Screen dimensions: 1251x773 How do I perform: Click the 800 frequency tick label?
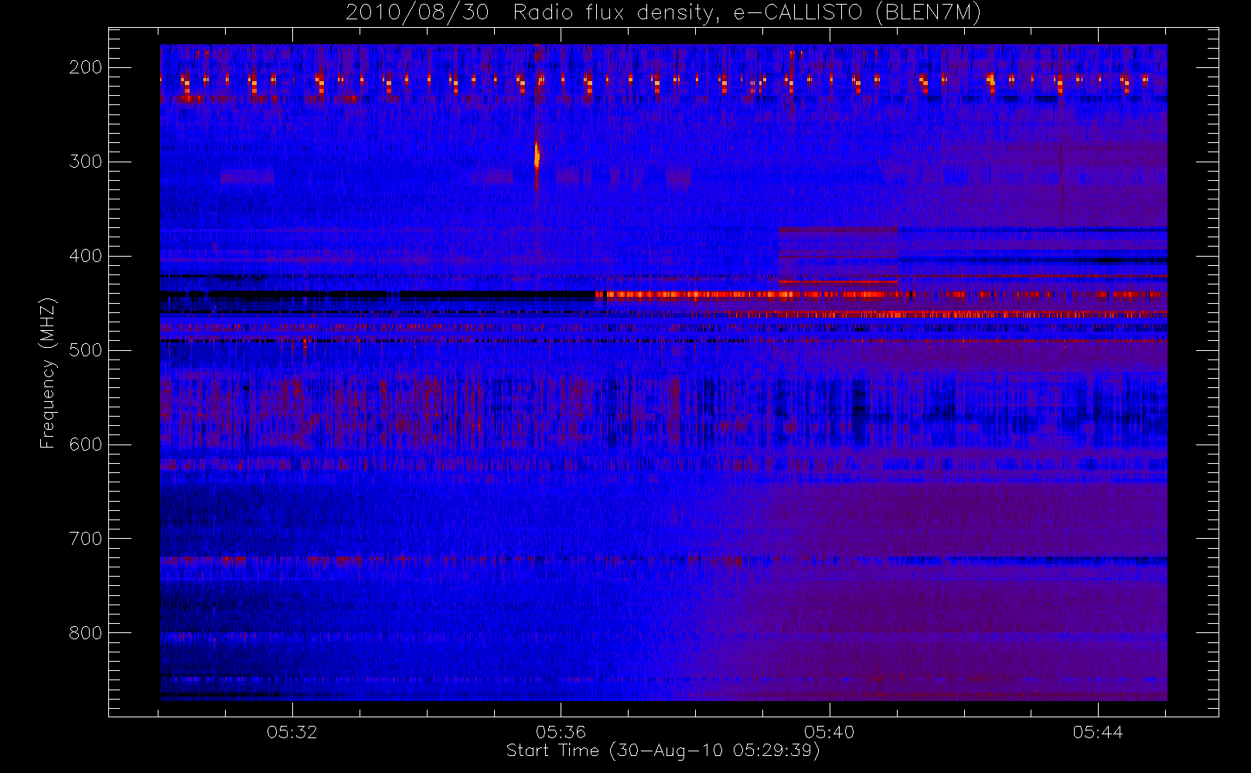tap(86, 633)
